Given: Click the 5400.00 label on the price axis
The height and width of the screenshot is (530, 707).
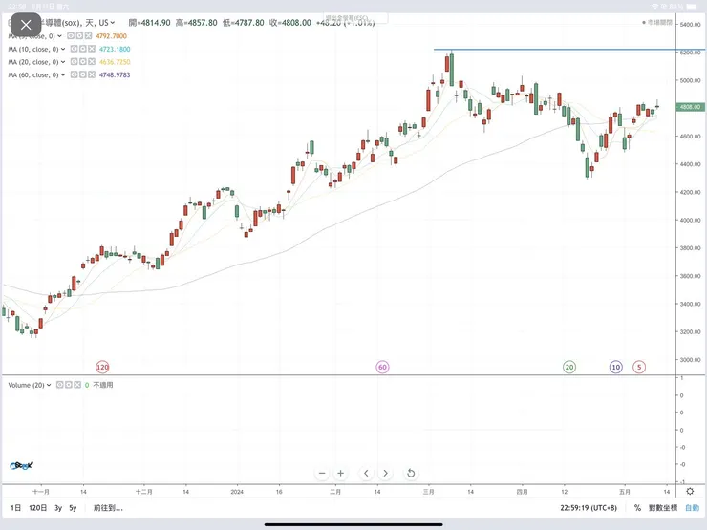Looking at the screenshot, I should [690, 24].
